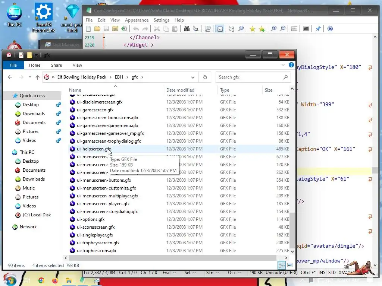Open the Appearance menu in Notepad3
The height and width of the screenshot is (286, 382).
tap(137, 20)
